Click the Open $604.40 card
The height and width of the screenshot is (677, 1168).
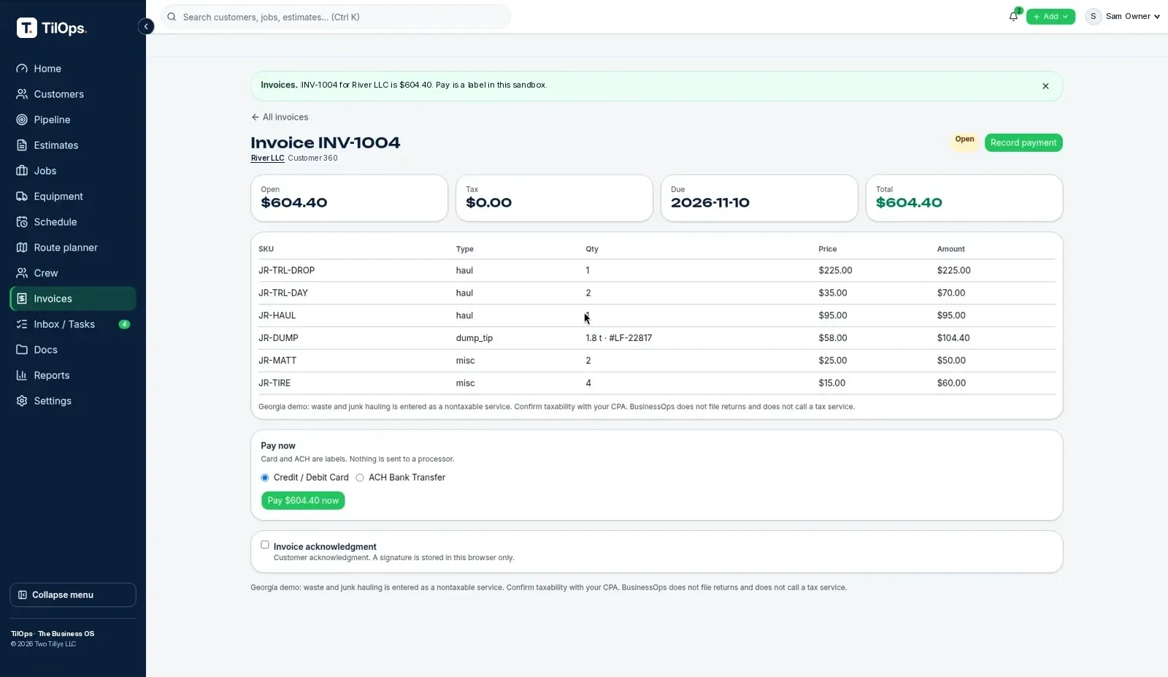[349, 198]
